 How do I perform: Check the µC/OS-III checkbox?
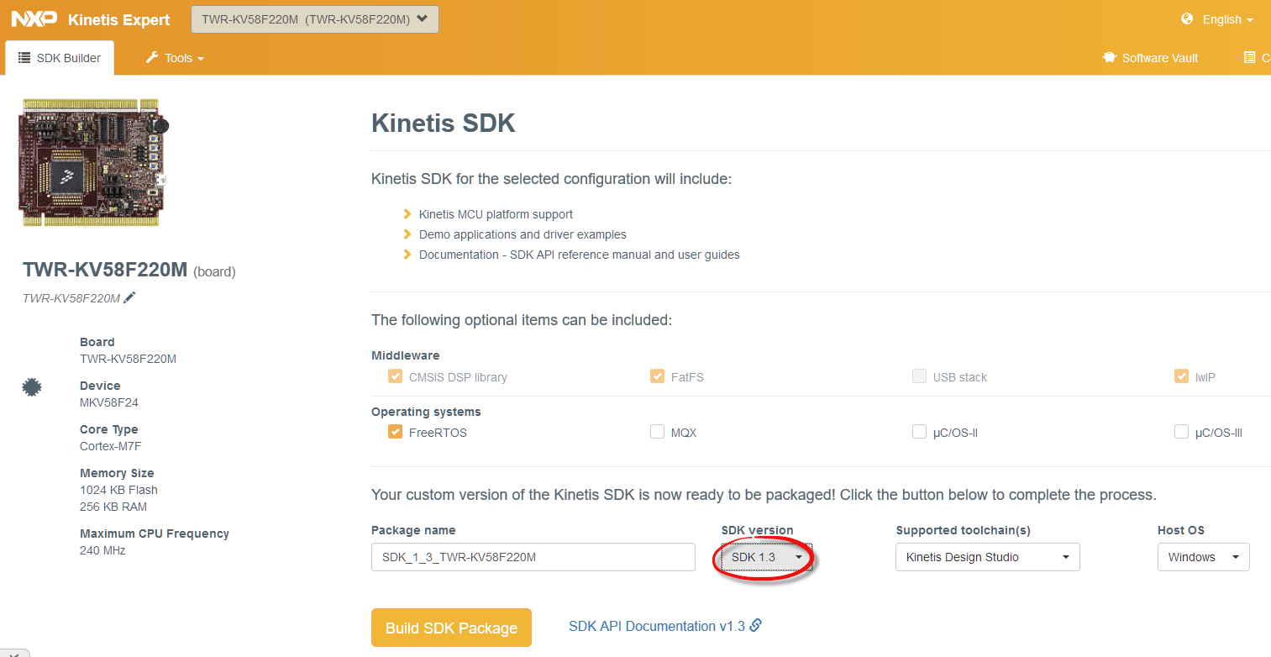[x=1181, y=432]
